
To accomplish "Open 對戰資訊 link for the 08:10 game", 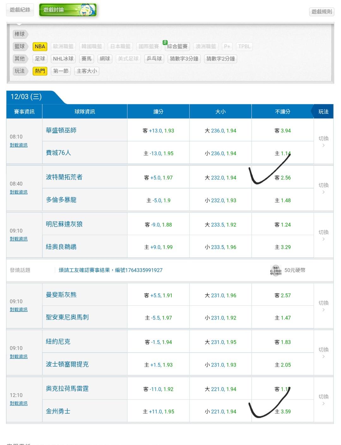I will 19,145.
